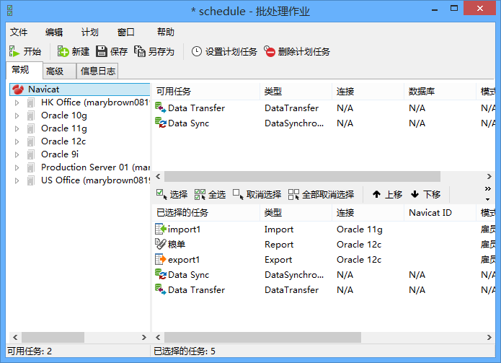Image resolution: width=501 pixels, height=363 pixels.
Task: Click 'DataSynchro...' type cell in available jobs
Action: (294, 123)
